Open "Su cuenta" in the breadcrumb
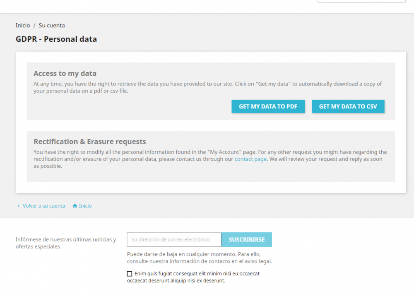Image resolution: width=414 pixels, height=294 pixels. tap(52, 25)
